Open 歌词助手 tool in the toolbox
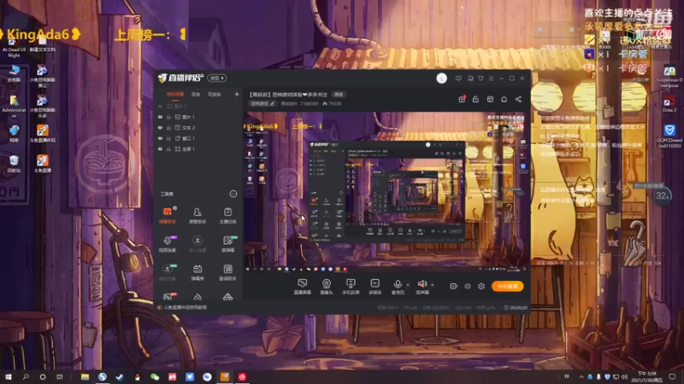Image resolution: width=684 pixels, height=384 pixels. 227,272
